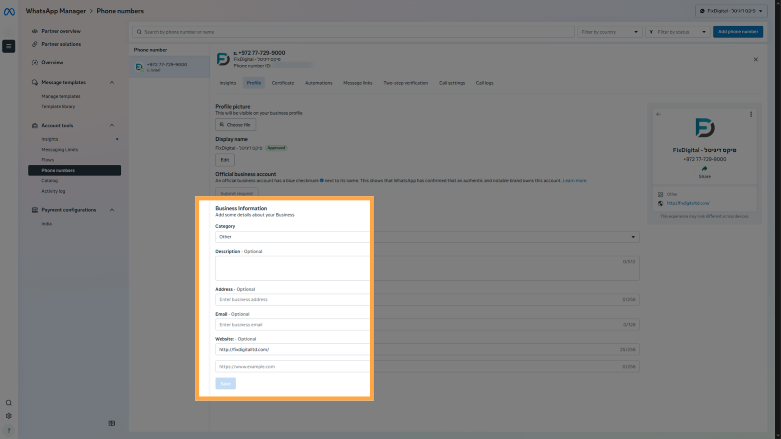Click the globe icon in profile preview
This screenshot has height=439, width=781.
(660, 203)
